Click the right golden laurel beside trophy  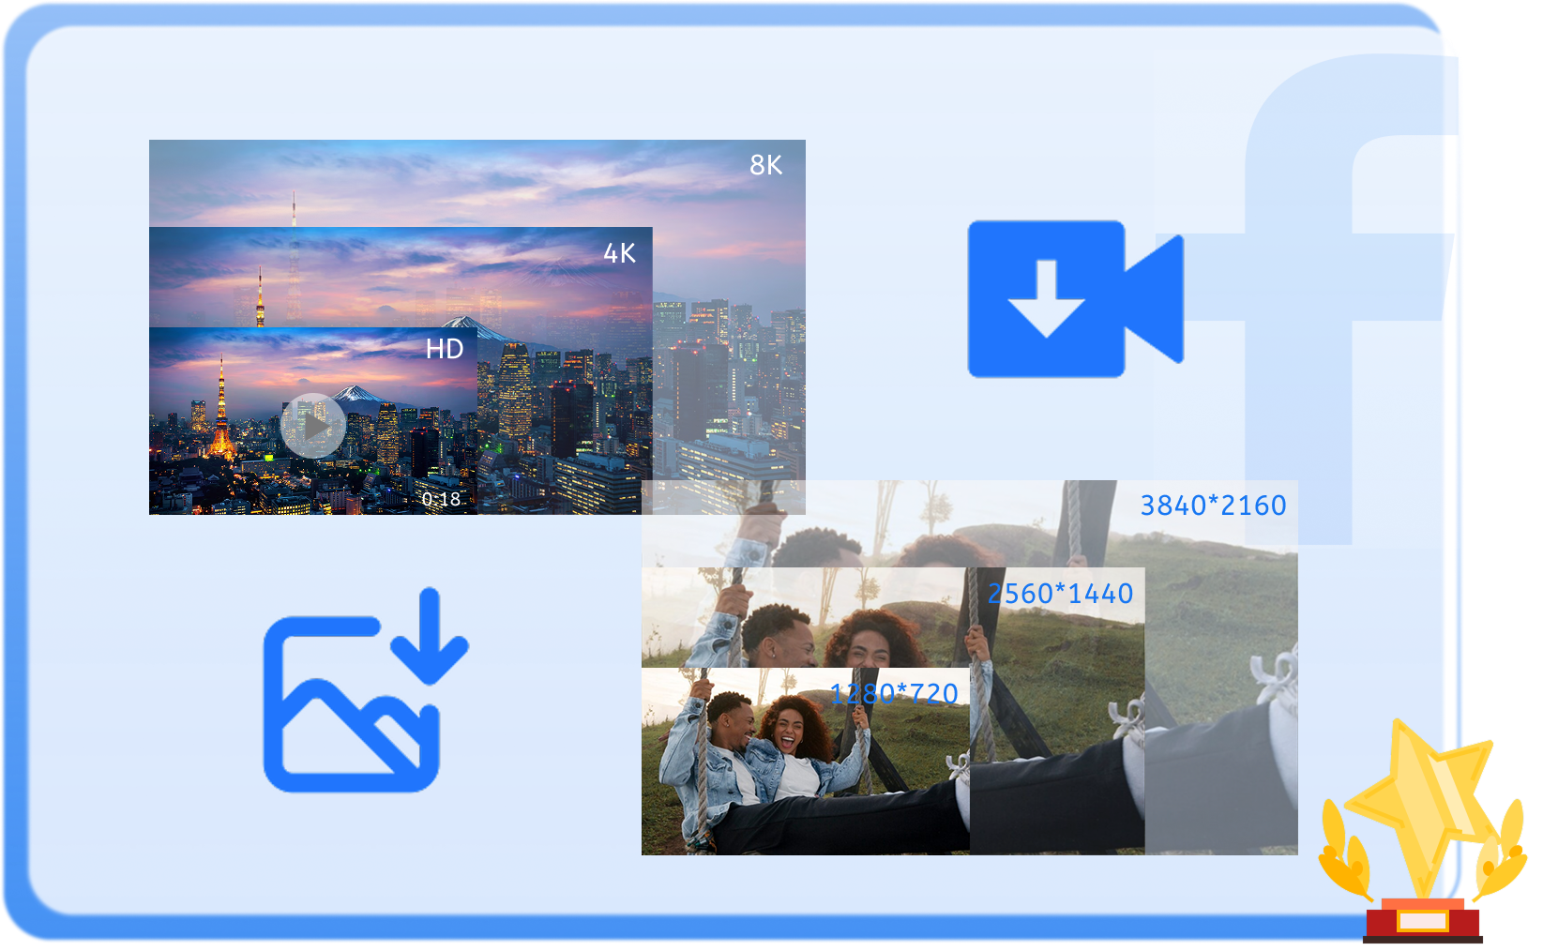1501,849
